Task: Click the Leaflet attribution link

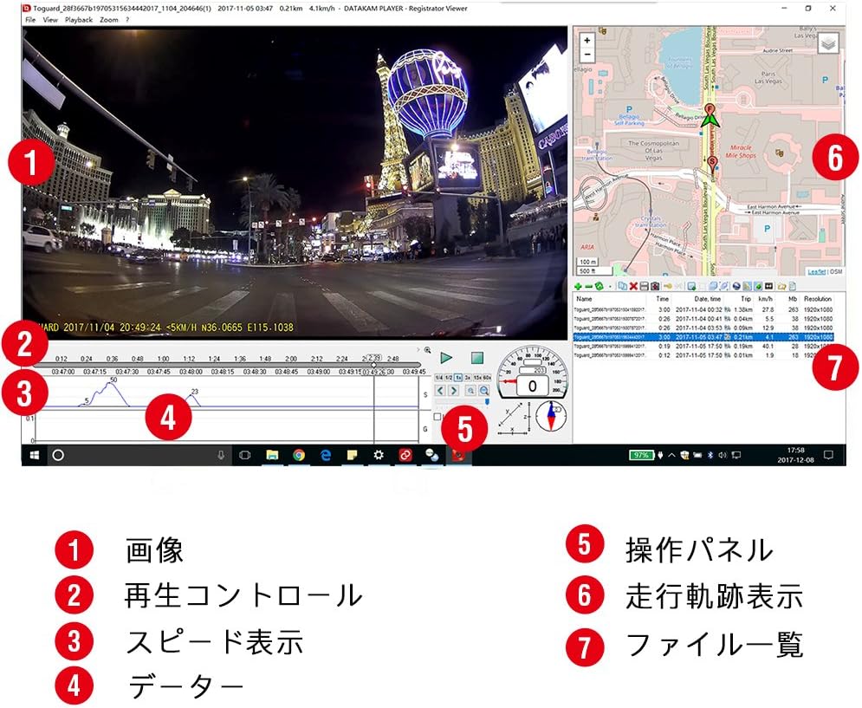Action: [816, 271]
